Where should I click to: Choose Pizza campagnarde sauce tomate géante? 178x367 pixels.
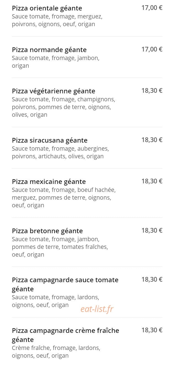point(65,284)
